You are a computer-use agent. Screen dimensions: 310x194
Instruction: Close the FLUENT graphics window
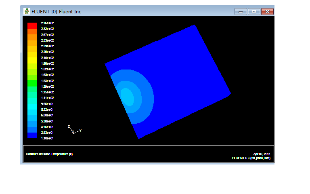click(x=267, y=11)
